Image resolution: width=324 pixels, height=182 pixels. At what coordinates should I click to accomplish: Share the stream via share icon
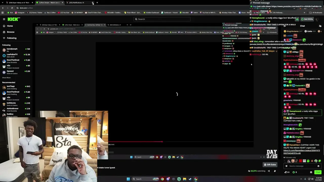click(x=269, y=171)
